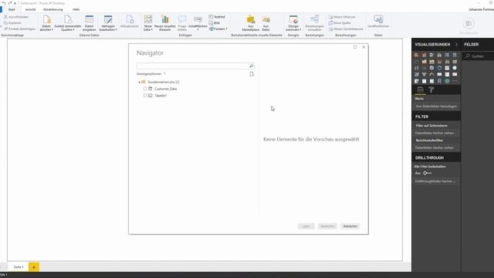Switch to the Hilfe ribbon tab

pyautogui.click(x=76, y=9)
